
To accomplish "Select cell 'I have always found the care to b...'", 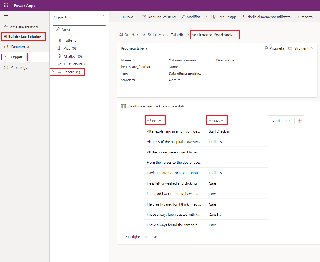I will point(175,225).
